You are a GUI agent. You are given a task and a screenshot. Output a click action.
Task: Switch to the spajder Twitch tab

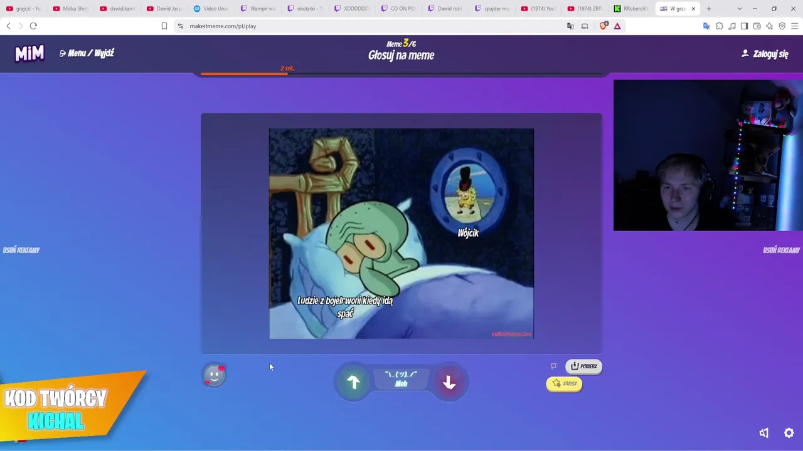492,9
